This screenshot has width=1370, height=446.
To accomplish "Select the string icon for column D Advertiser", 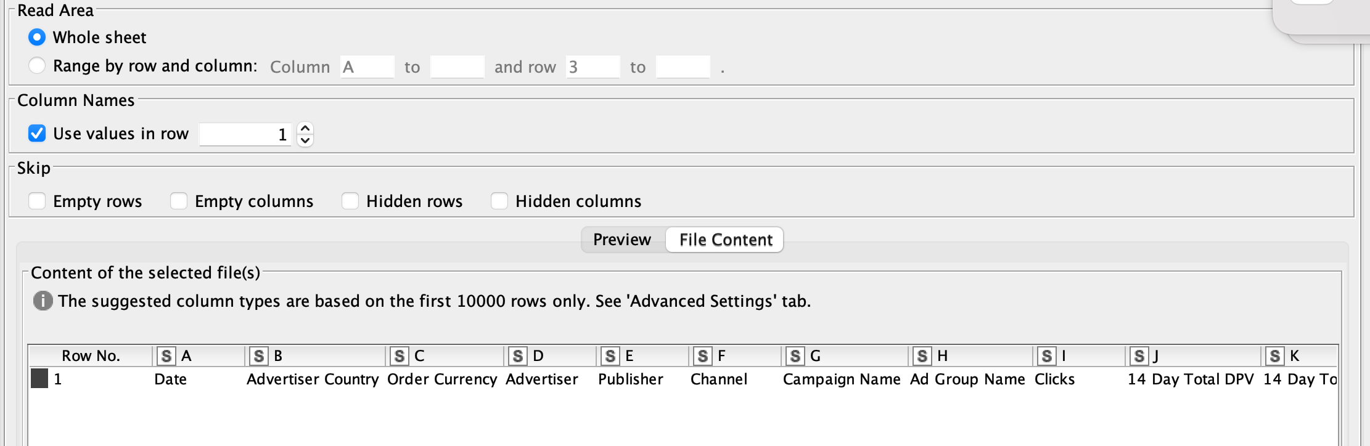I will click(x=517, y=355).
